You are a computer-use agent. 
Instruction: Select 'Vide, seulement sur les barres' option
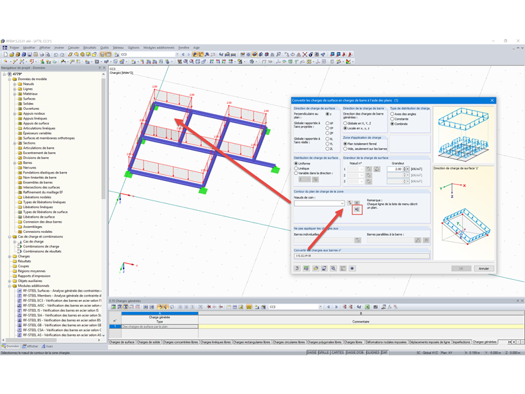coord(345,149)
